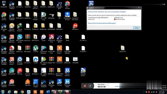Open the UFI - CHIP Prog shortcut
Screen dimensions: 167x94
44,16
